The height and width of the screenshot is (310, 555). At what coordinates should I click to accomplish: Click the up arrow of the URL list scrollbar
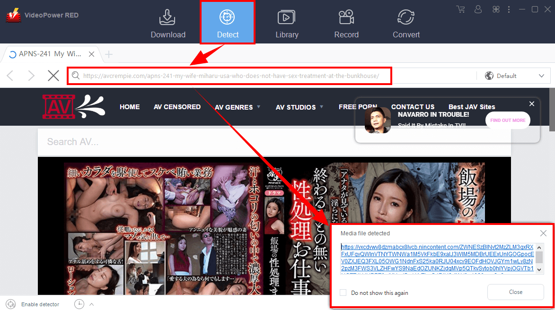coord(539,248)
